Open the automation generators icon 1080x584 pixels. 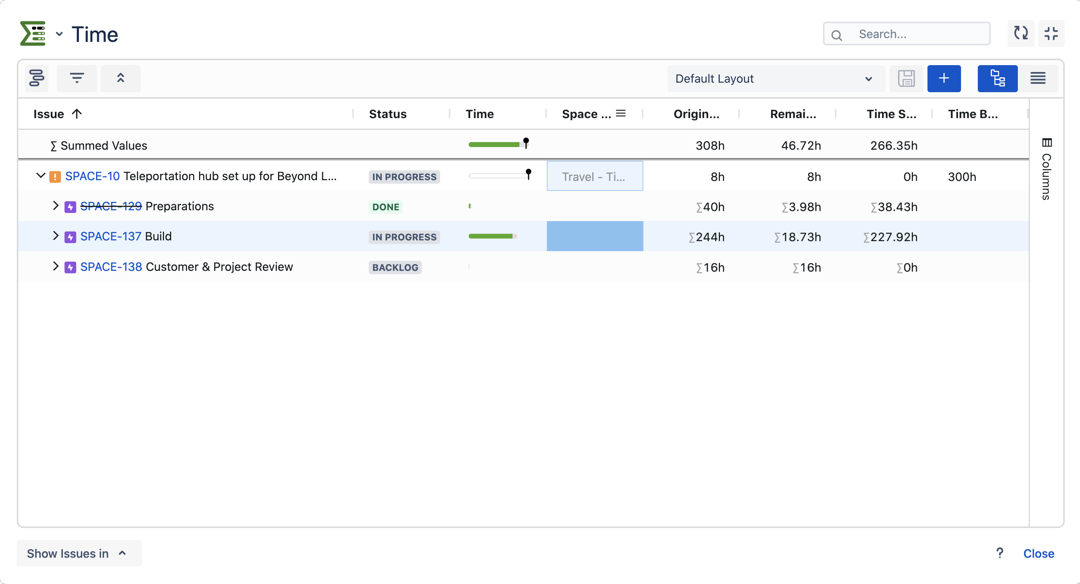pyautogui.click(x=37, y=78)
